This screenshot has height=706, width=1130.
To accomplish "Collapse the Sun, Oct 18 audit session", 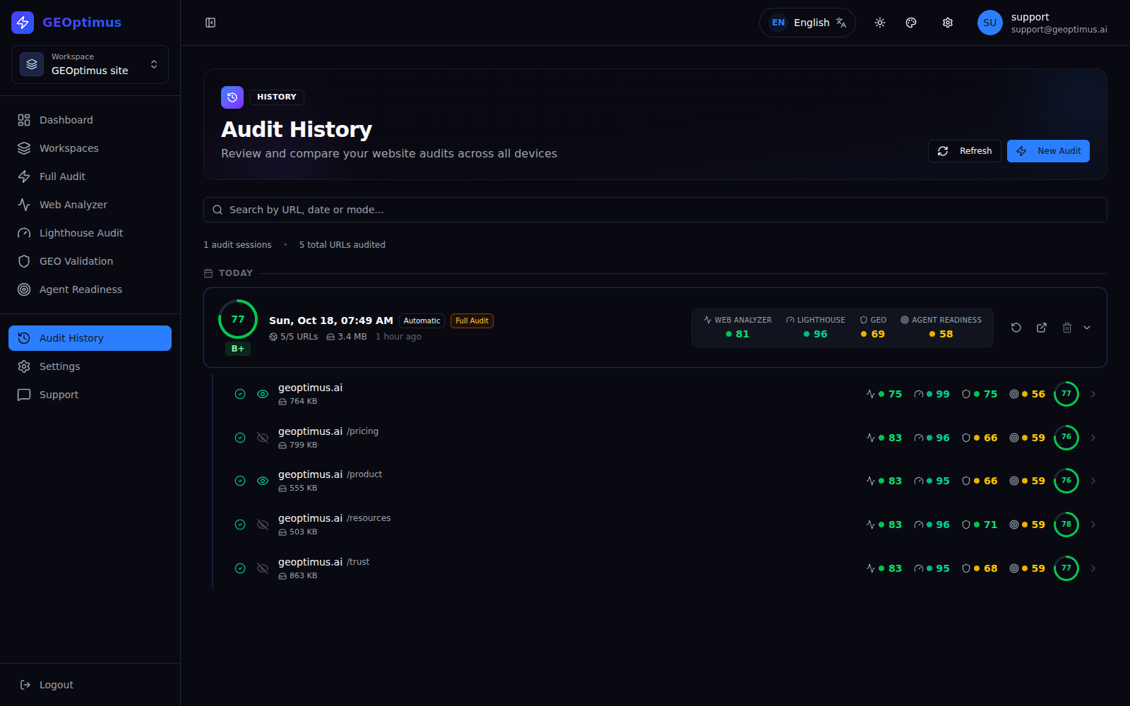I will pos(1087,328).
